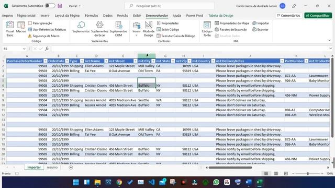
Task: Open the account profile avatar
Action: pos(283,6)
